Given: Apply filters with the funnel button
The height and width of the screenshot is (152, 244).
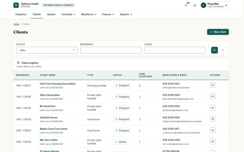Looking at the screenshot, I should point(214,50).
